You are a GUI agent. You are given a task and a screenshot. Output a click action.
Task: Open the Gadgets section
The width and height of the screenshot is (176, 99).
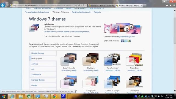point(97,12)
